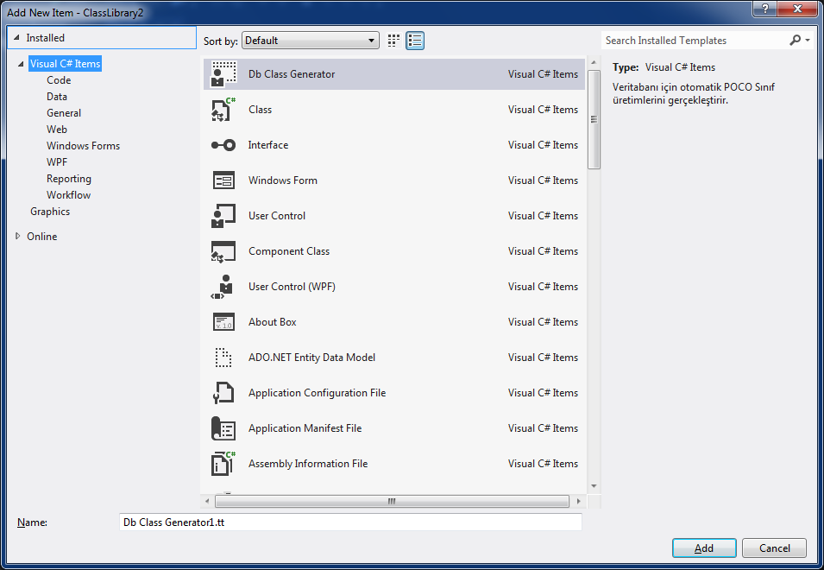This screenshot has height=570, width=824.
Task: Click the Application Configuration File icon
Action: pos(223,393)
